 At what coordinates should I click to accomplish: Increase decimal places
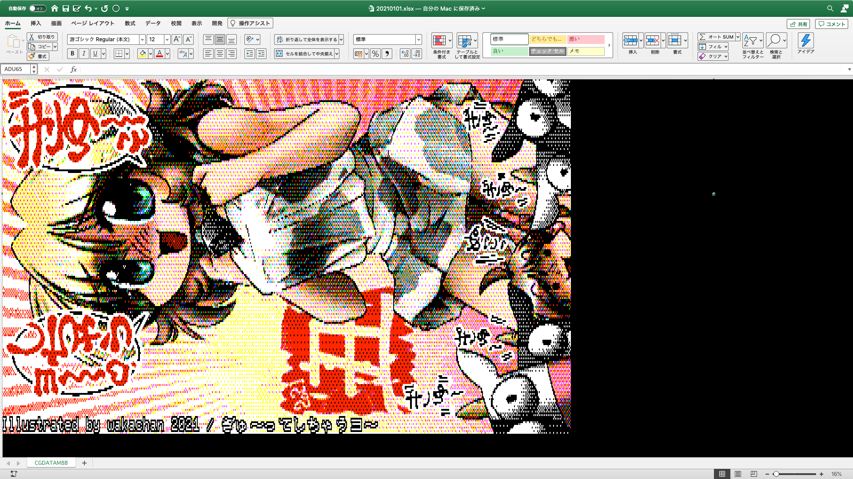(405, 54)
